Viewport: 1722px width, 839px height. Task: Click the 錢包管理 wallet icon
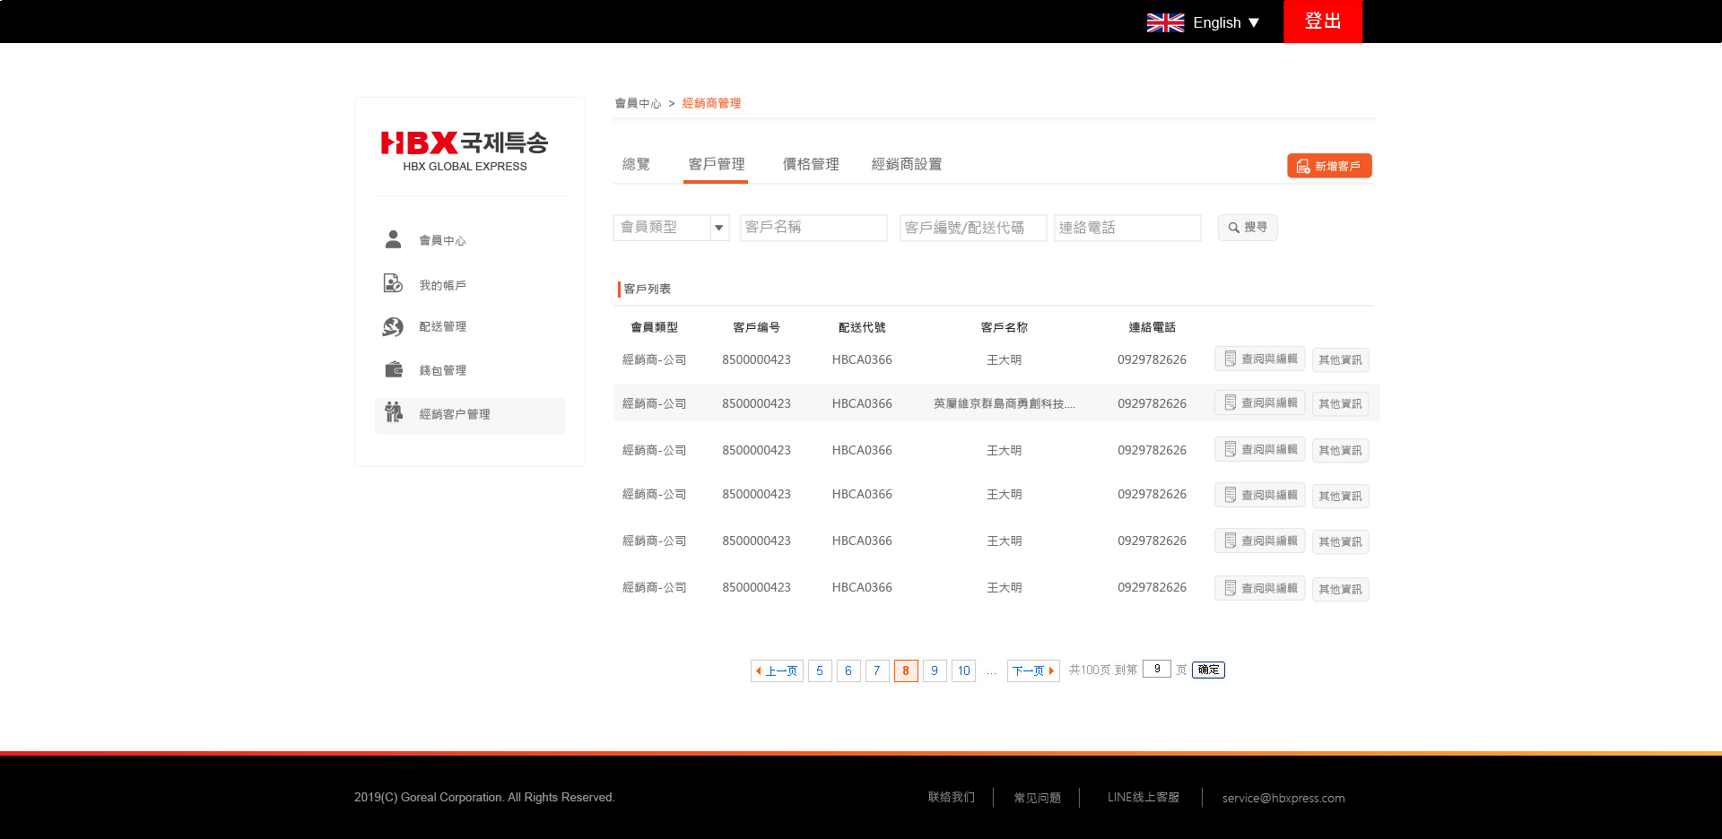tap(393, 369)
